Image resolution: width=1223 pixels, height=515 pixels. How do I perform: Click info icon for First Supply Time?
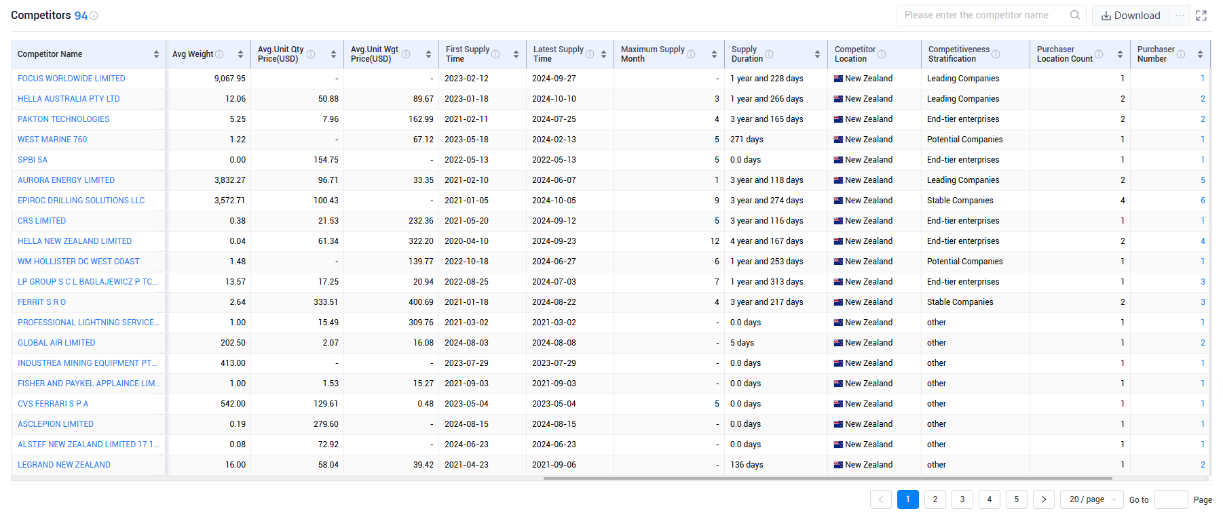pyautogui.click(x=495, y=54)
